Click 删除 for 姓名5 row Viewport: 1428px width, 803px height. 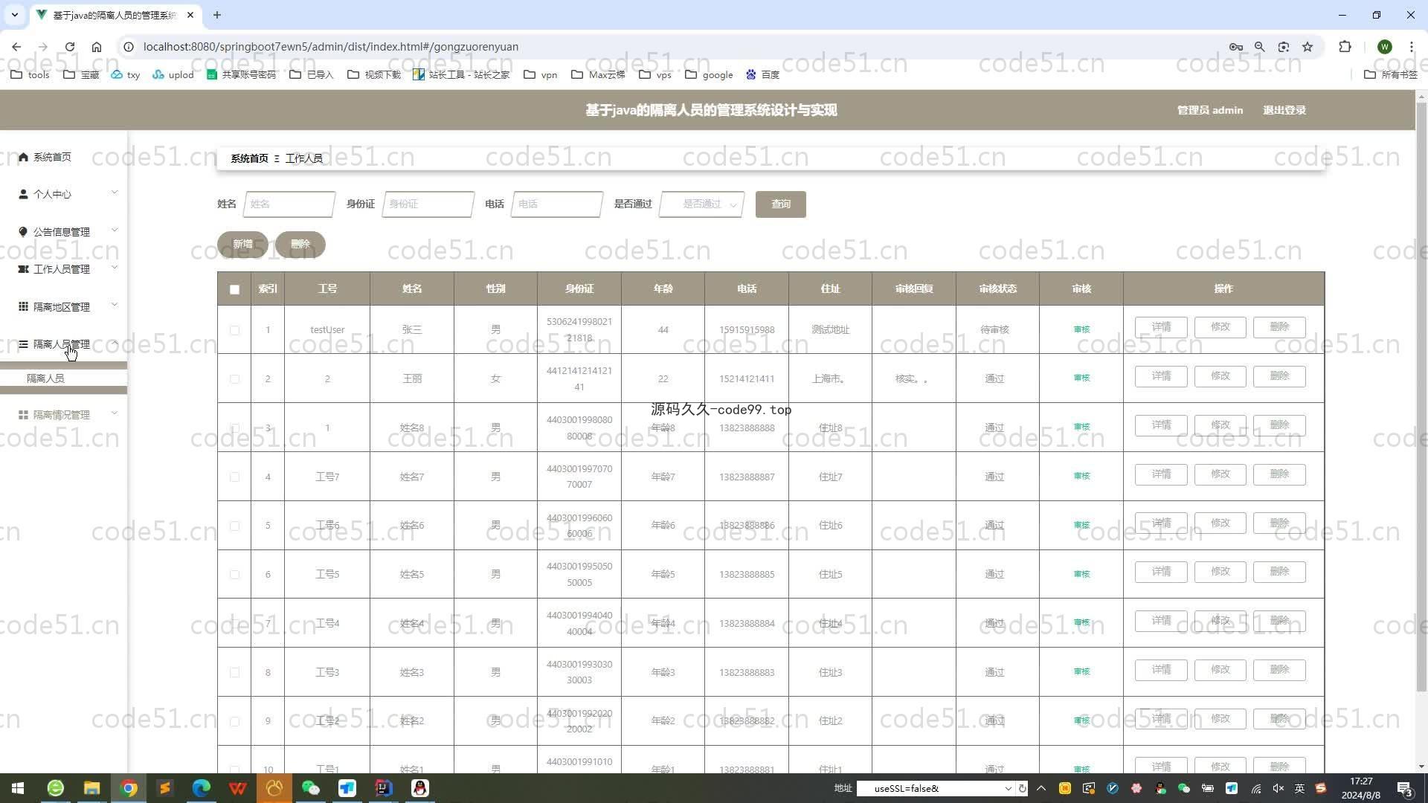point(1279,572)
